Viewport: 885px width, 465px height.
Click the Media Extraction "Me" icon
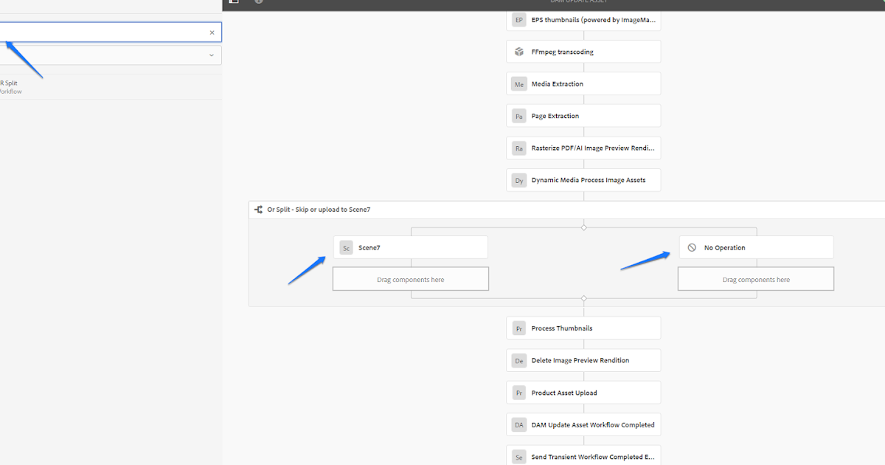tap(518, 83)
